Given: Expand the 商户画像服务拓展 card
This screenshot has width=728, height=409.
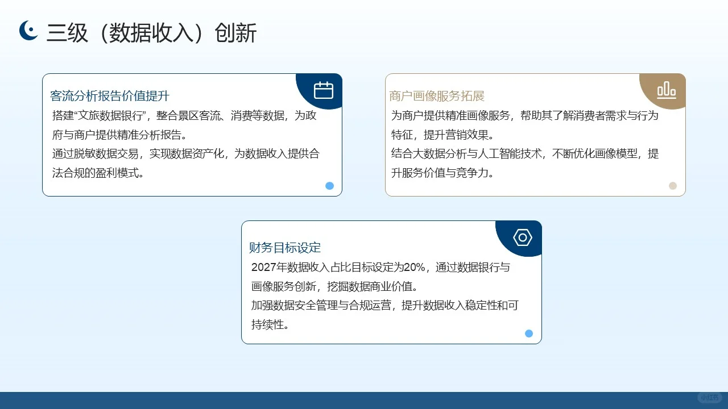Looking at the screenshot, I should pos(535,135).
